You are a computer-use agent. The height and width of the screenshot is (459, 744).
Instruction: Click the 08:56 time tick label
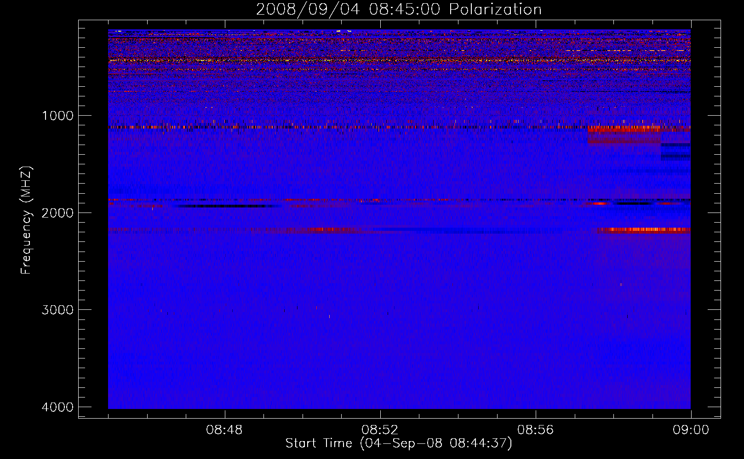536,430
